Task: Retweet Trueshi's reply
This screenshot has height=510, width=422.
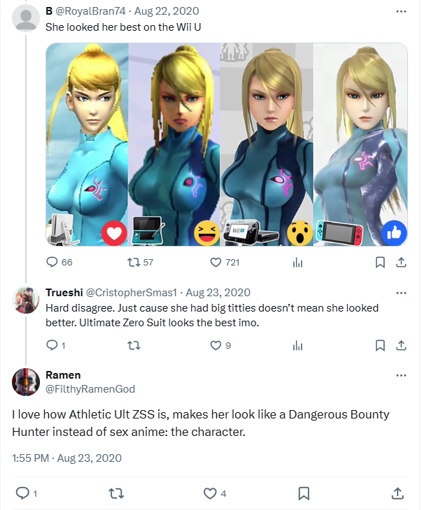Action: (134, 345)
